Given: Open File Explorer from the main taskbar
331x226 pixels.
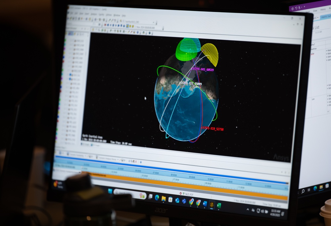Looking at the screenshot, I should (164, 198).
